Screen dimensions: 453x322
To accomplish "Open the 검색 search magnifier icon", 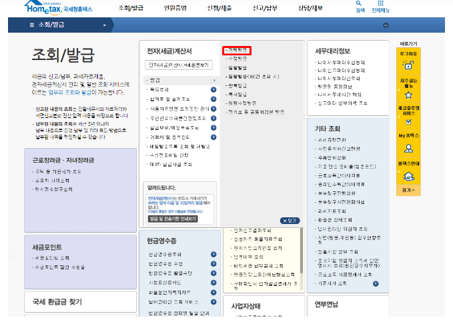I will [x=358, y=3].
